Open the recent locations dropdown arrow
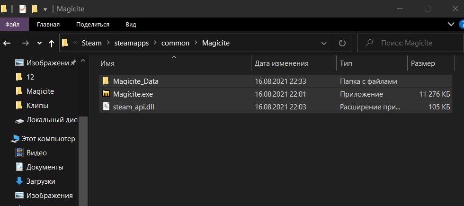Screen dimensions: 464x206 [x=39, y=43]
